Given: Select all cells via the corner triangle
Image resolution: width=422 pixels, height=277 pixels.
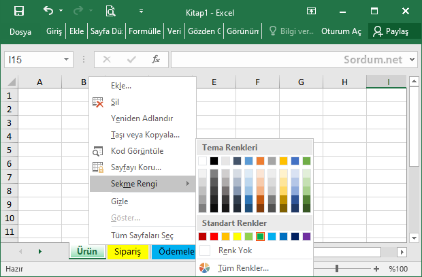Looking at the screenshot, I should (x=11, y=82).
